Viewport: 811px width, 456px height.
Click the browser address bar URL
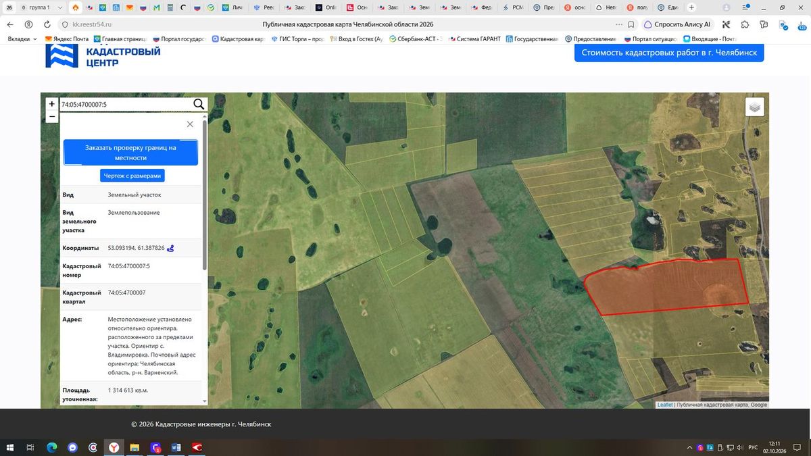pos(93,24)
